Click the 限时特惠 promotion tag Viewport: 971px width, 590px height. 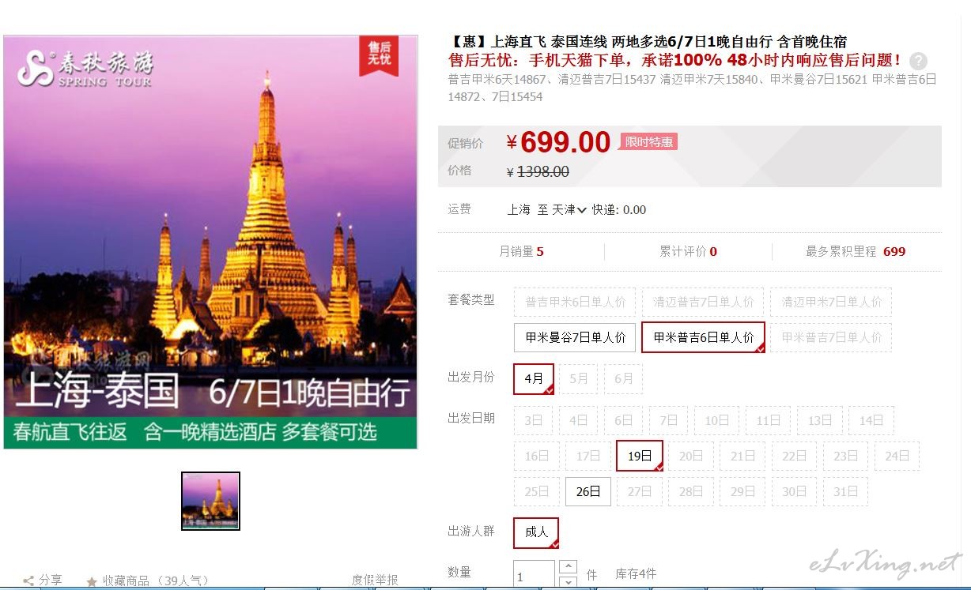tap(649, 142)
